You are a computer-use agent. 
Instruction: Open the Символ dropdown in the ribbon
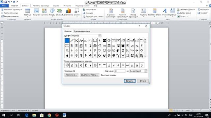pos(203,13)
